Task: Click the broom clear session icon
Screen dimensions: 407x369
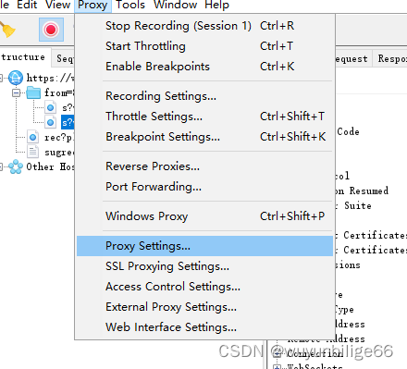Action: coord(7,31)
